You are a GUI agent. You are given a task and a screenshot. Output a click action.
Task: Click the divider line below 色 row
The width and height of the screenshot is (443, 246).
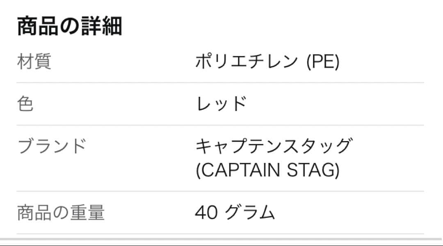coord(220,125)
